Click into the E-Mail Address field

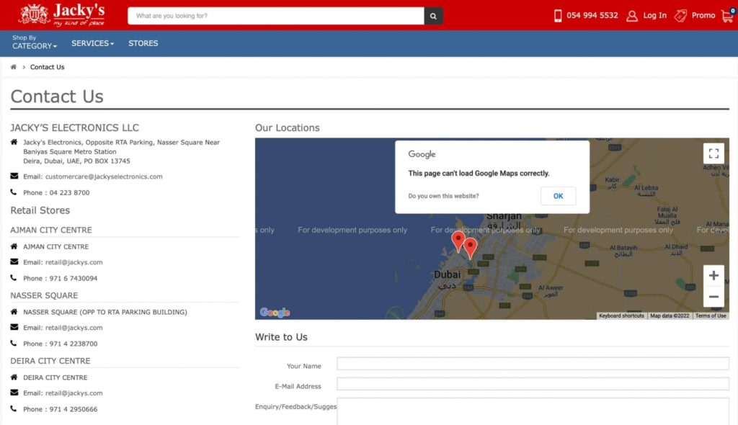click(x=533, y=384)
